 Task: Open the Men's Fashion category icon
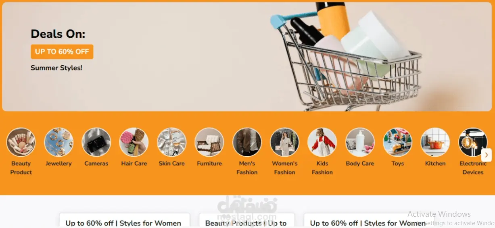coord(247,142)
